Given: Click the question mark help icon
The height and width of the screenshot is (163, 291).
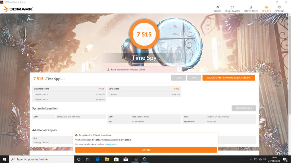Looking at the screenshot, I should [x=179, y=70].
